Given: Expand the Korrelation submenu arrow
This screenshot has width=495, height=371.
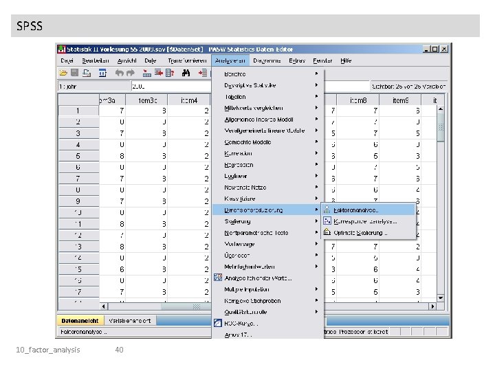Looking at the screenshot, I should click(316, 153).
